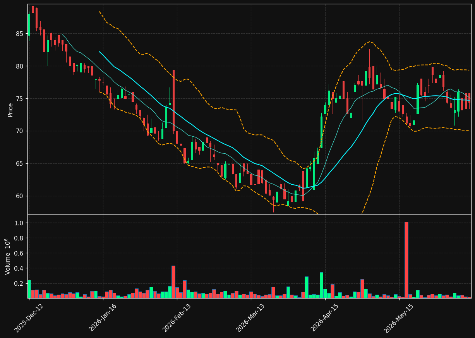This screenshot has width=475, height=338.
Task: Click the 2025-Dec-12 date label
Action: click(x=29, y=318)
